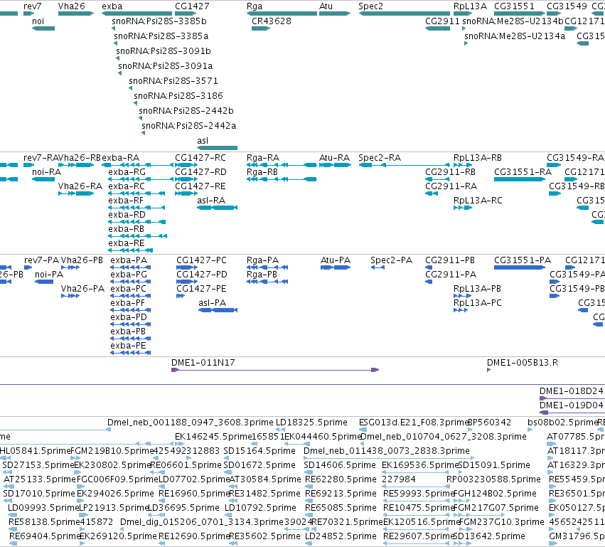Click snoRNA:Psi28S-3385a label
Screen dimensions: 605x547
point(161,36)
